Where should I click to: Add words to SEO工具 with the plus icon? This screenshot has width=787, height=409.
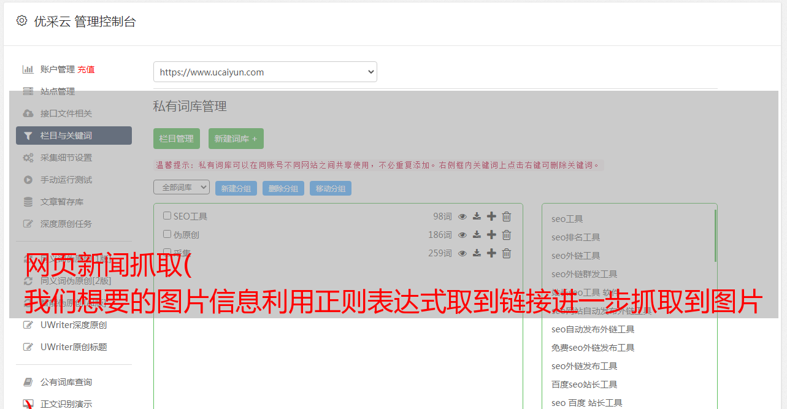(491, 216)
